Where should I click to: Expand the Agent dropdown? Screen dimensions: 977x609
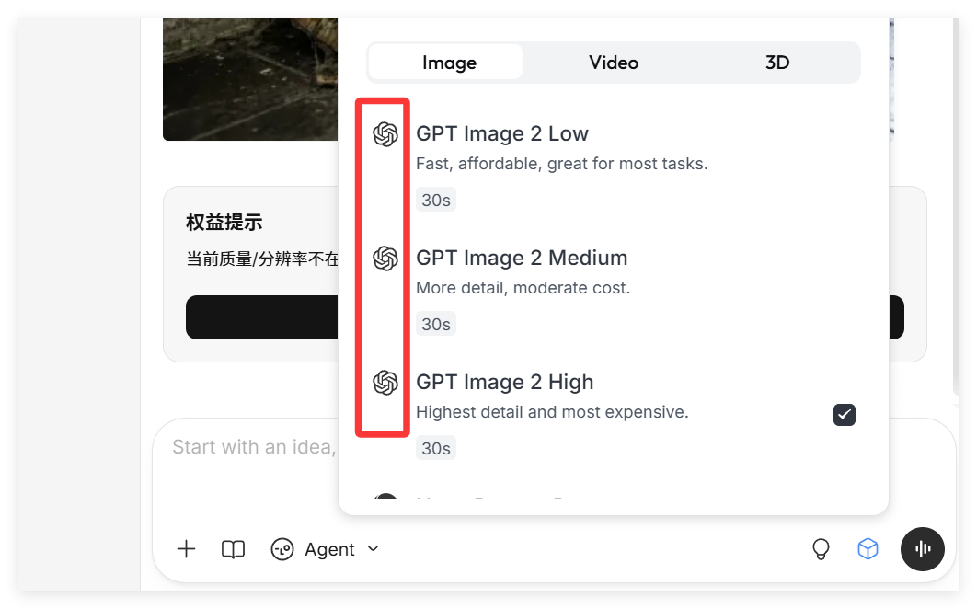[374, 548]
